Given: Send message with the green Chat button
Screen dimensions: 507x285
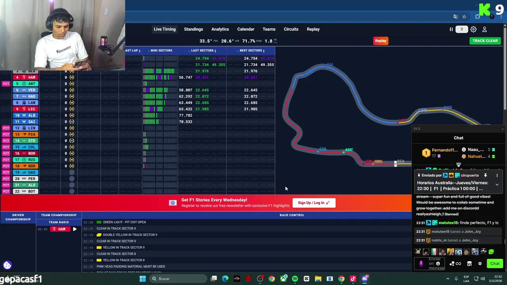Looking at the screenshot, I should click(495, 264).
